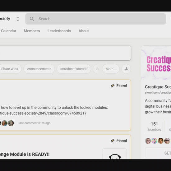The width and height of the screenshot is (171, 171).
Task: Click the brown-haired woman commenter avatar
Action: pyautogui.click(x=5, y=123)
